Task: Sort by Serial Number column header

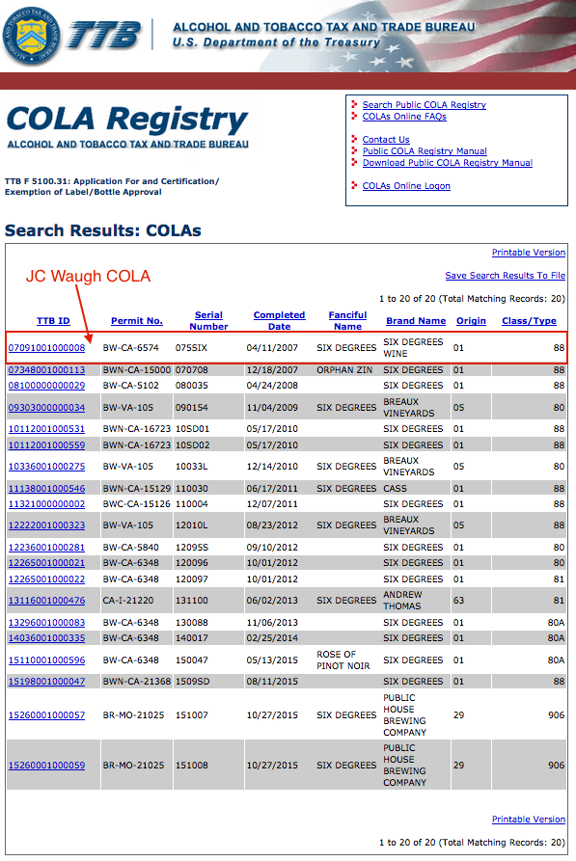Action: pyautogui.click(x=208, y=321)
